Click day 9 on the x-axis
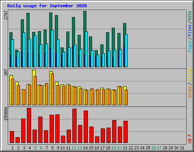 pos(58,148)
